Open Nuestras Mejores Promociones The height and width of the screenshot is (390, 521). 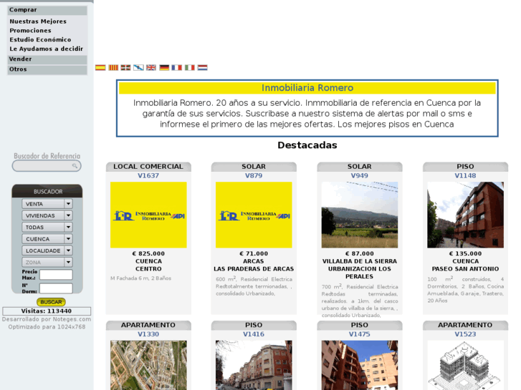click(38, 26)
